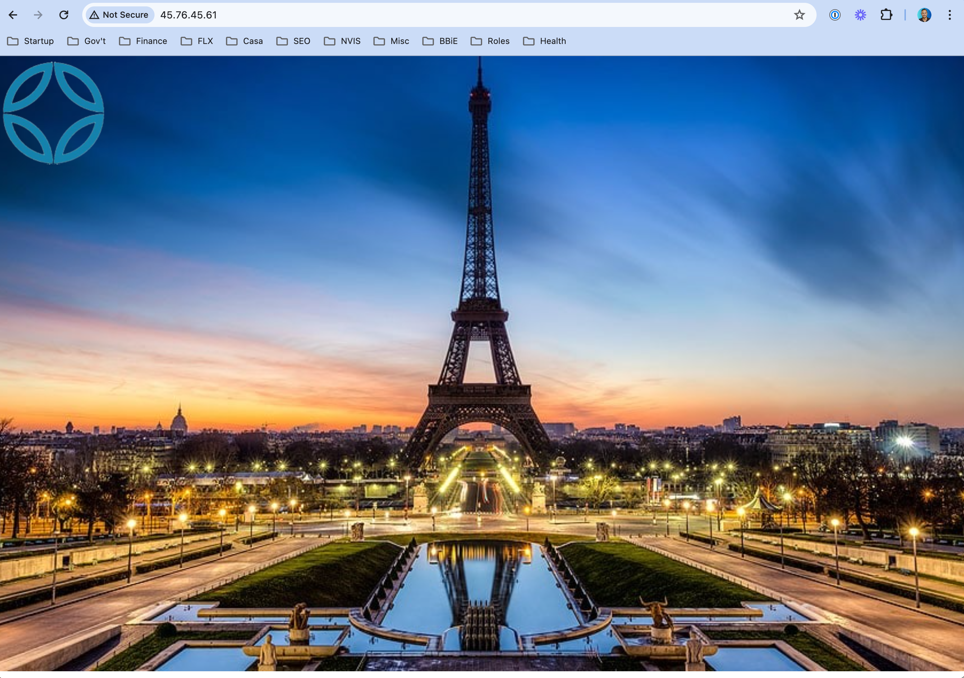Screen dimensions: 964x678
Task: Click the teal circular logo on the page
Action: point(53,112)
